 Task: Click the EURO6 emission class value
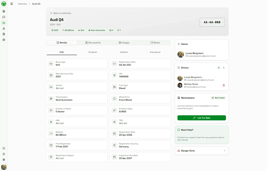pos(123,111)
